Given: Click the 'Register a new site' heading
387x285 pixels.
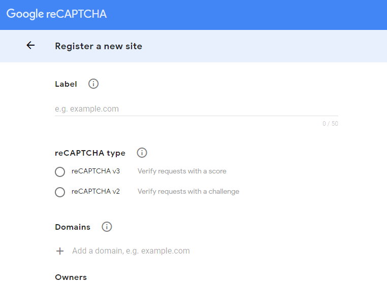Looking at the screenshot, I should click(99, 46).
